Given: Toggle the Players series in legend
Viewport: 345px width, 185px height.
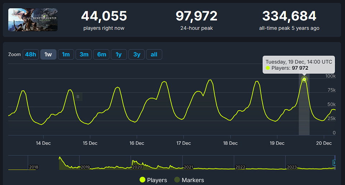Looking at the screenshot, I should pyautogui.click(x=157, y=180).
